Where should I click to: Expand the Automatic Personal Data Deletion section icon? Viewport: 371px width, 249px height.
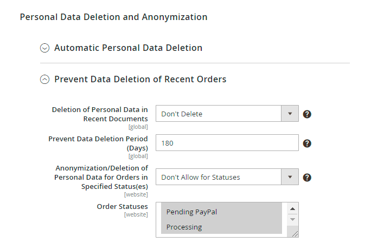45,48
